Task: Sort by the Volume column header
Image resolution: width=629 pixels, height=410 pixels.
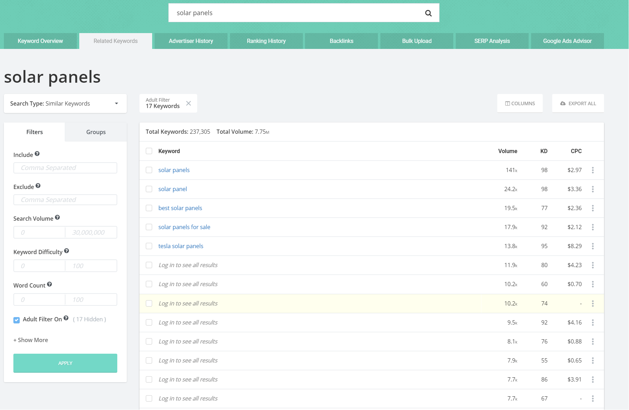Action: point(507,151)
